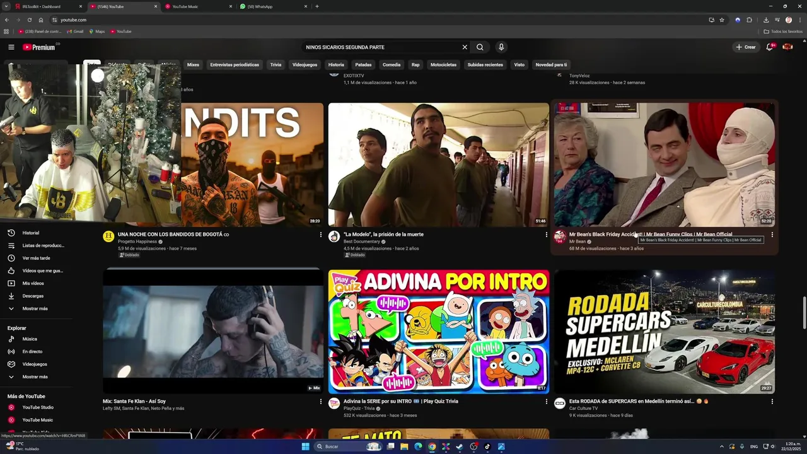Select the Subidas recientes chip
This screenshot has width=807, height=454.
[485, 64]
